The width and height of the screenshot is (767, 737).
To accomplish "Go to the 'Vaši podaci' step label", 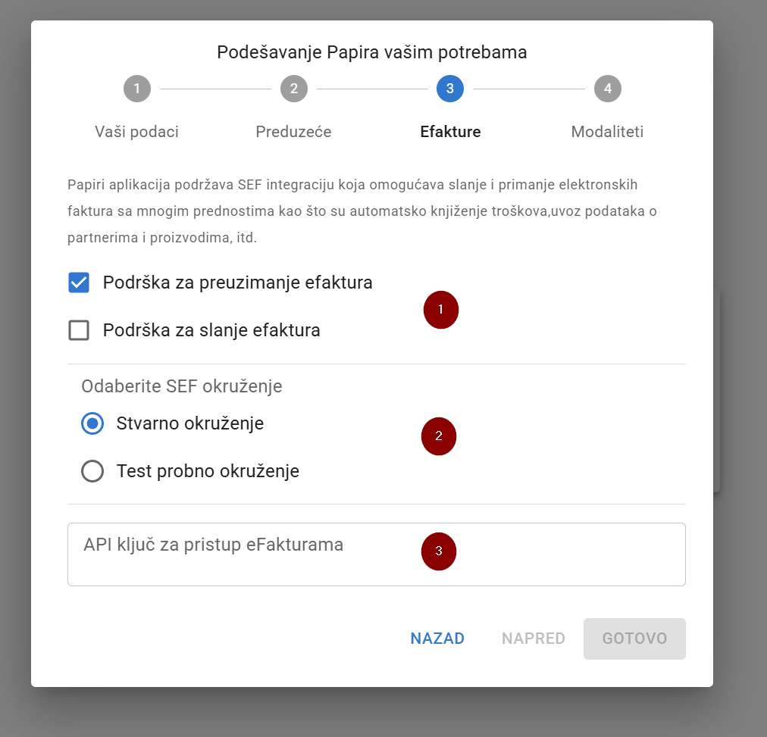I will click(x=137, y=132).
